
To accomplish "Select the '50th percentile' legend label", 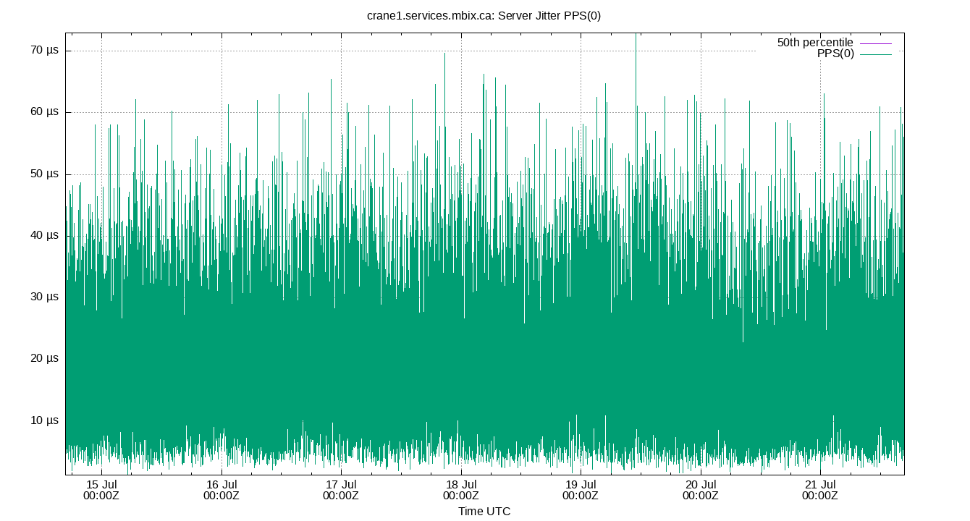I will tap(815, 43).
